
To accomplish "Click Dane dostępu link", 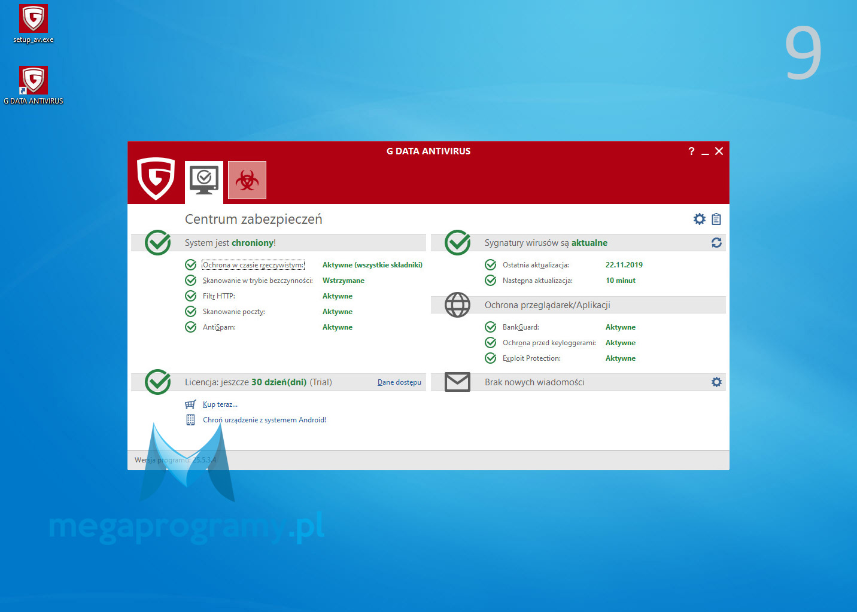I will tap(399, 382).
